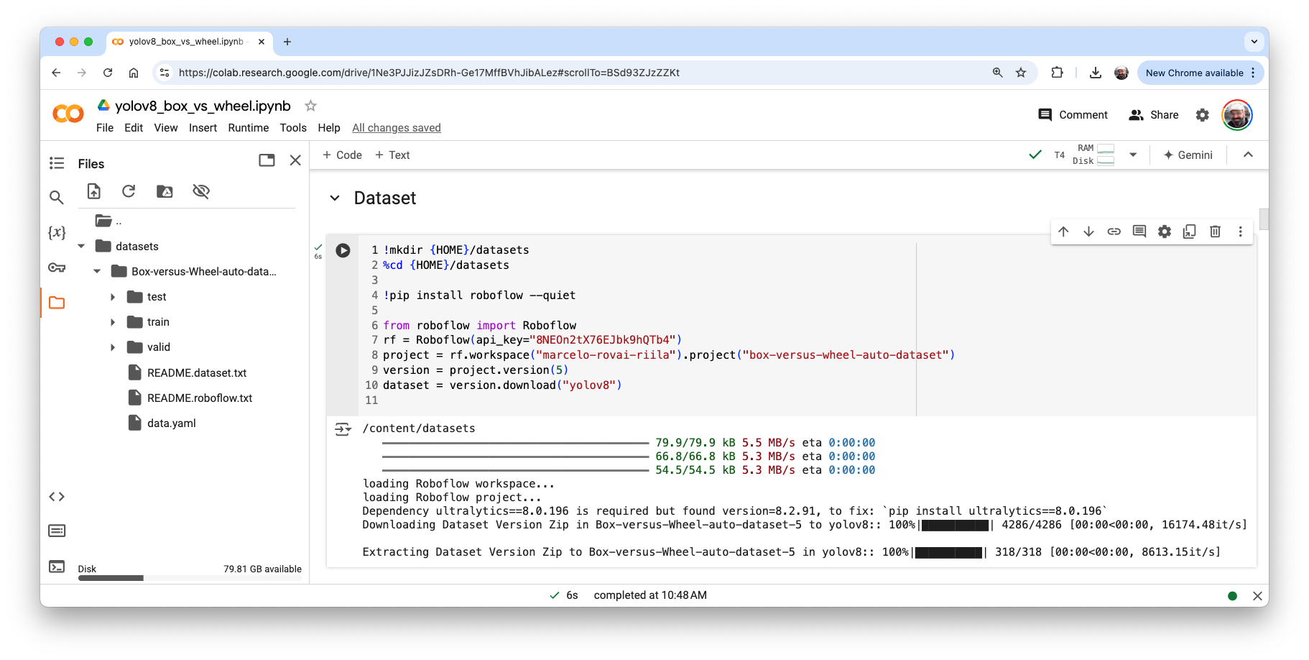
Task: Open the Variables inspector panel
Action: tap(57, 232)
